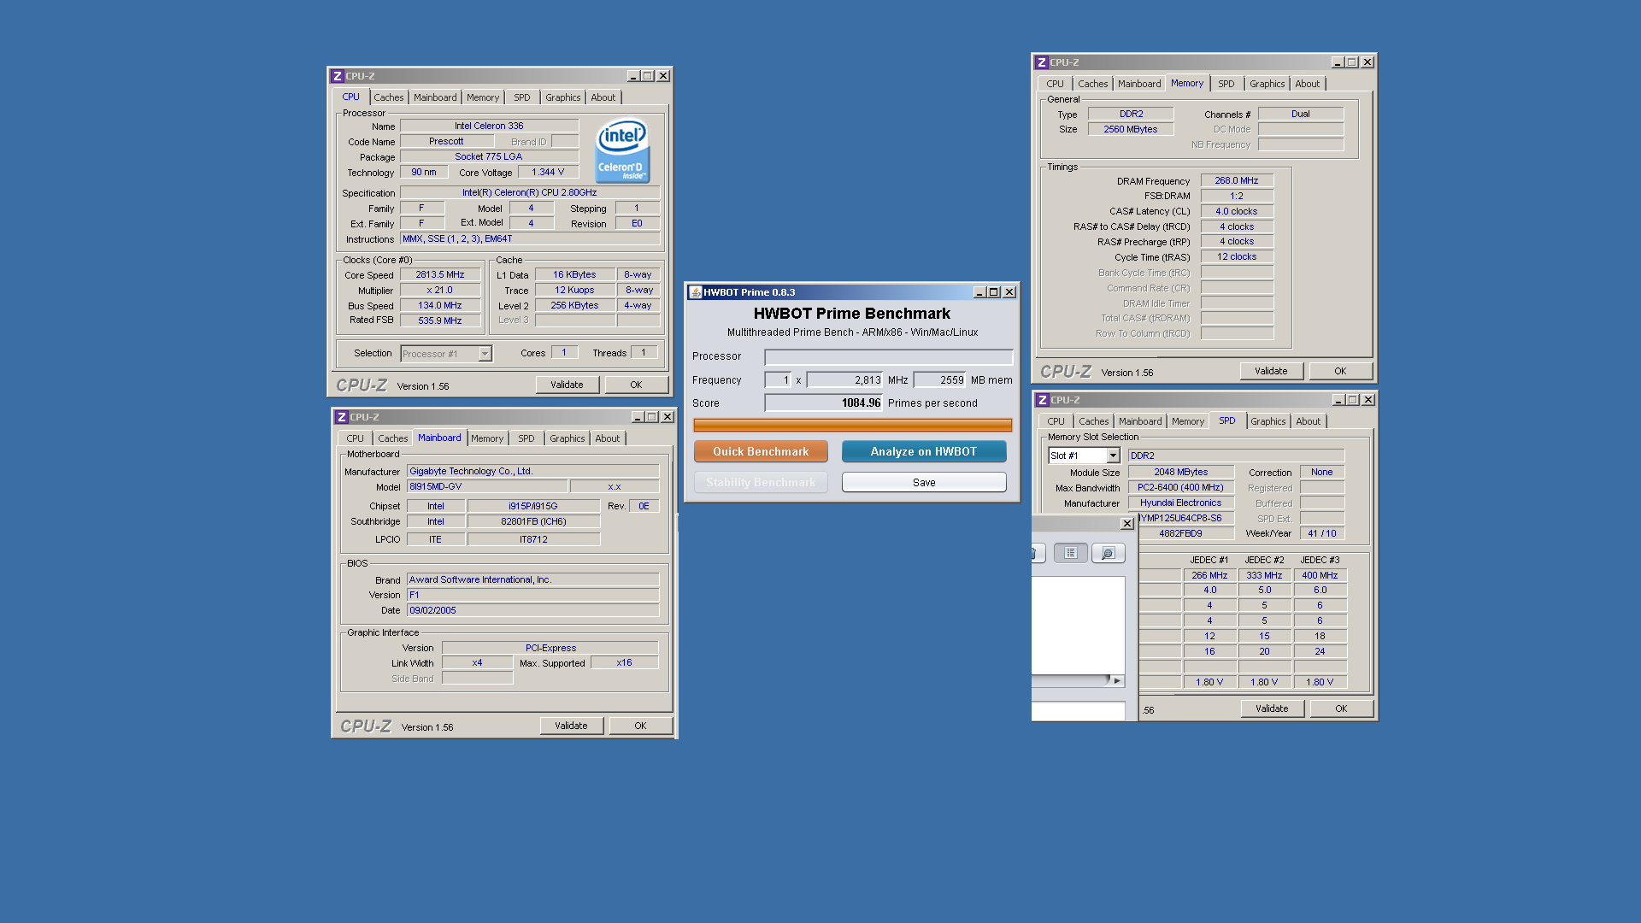The height and width of the screenshot is (923, 1641).
Task: Click the disabled Stability Benchmark button
Action: pyautogui.click(x=761, y=482)
